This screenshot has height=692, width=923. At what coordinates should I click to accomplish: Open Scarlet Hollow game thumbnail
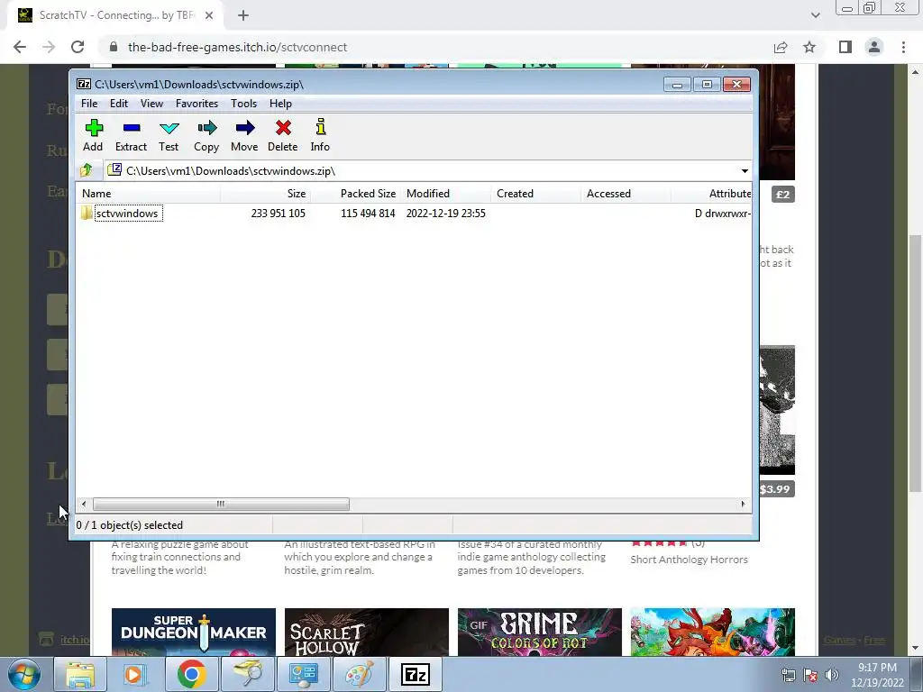click(367, 632)
